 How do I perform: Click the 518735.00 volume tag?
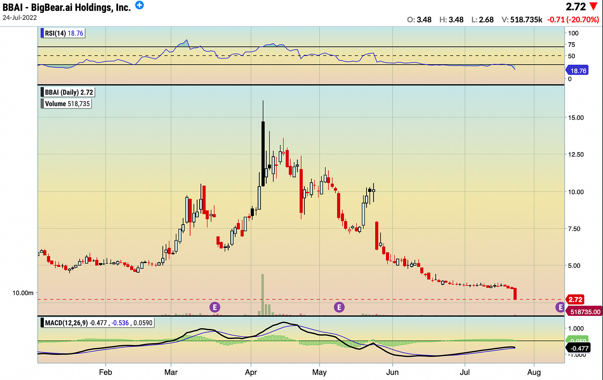584,312
